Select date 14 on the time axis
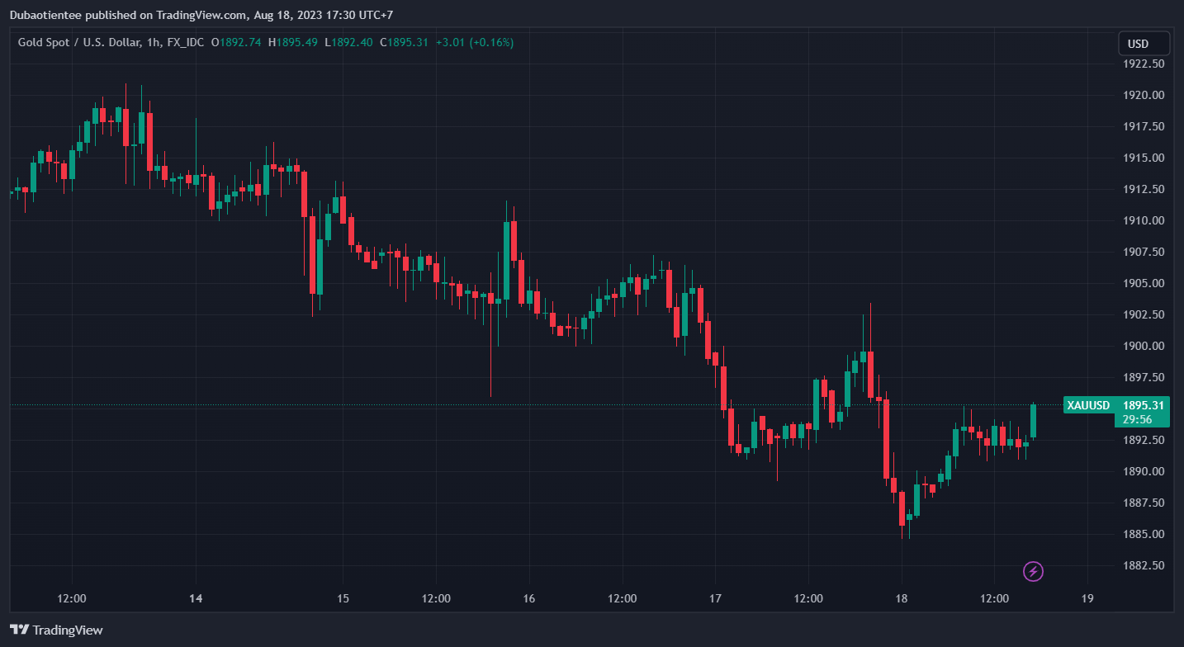1184x647 pixels. [x=196, y=598]
